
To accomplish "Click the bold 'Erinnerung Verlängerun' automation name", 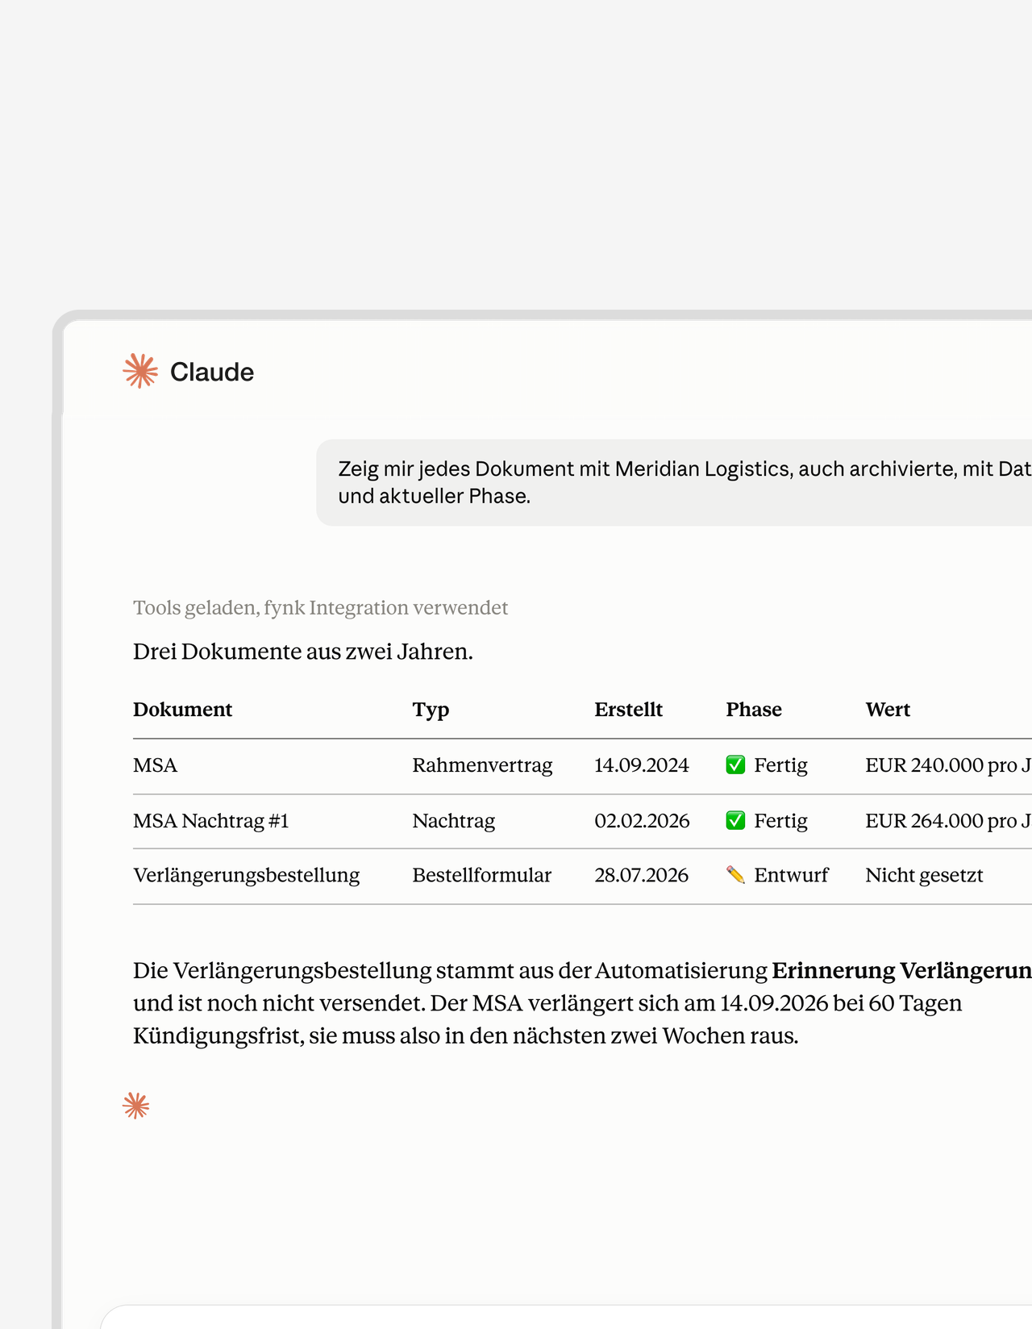I will [x=901, y=971].
